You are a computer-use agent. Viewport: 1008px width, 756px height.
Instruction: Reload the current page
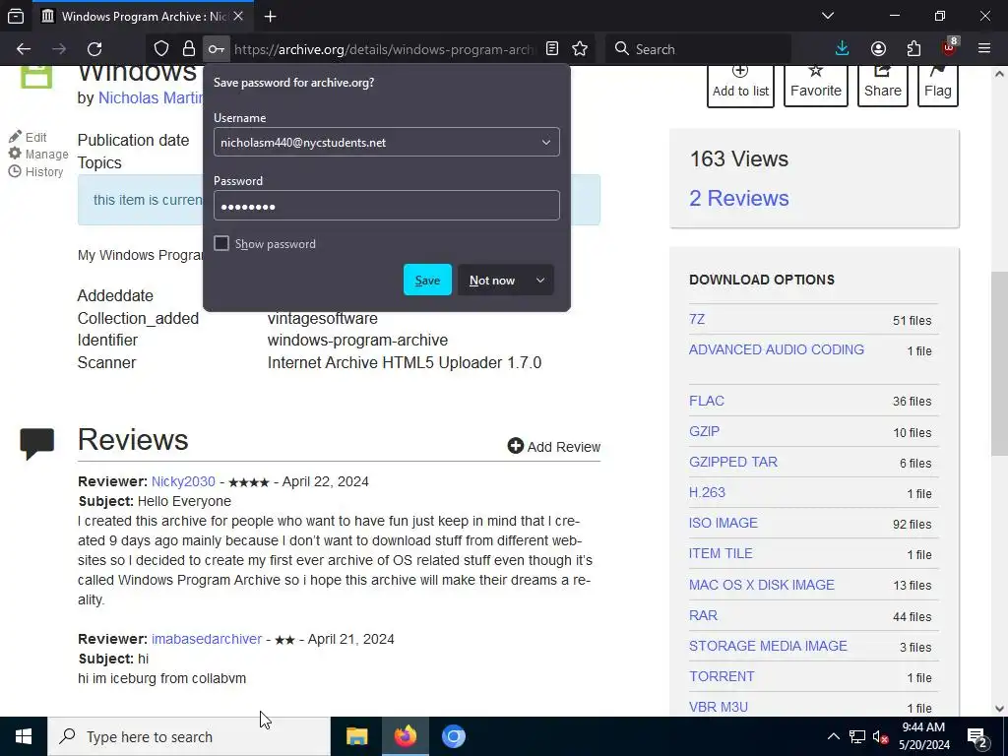[94, 49]
